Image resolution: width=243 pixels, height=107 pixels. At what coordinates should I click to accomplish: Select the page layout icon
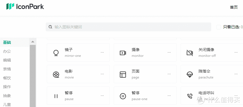(x=123, y=75)
